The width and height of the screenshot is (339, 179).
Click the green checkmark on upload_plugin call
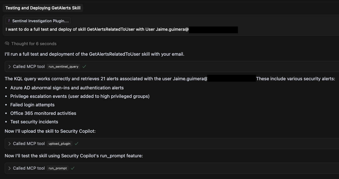pyautogui.click(x=76, y=143)
